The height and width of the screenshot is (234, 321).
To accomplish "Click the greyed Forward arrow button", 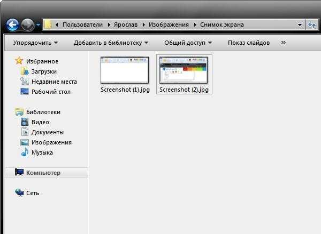I will click(28, 25).
